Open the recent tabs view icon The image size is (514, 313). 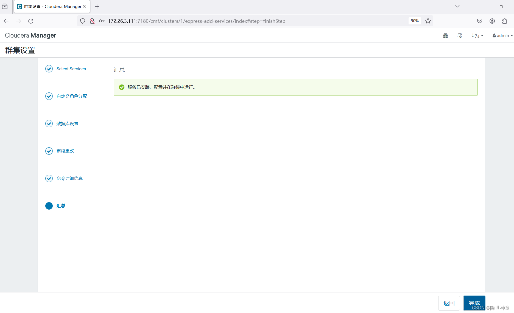(5, 7)
